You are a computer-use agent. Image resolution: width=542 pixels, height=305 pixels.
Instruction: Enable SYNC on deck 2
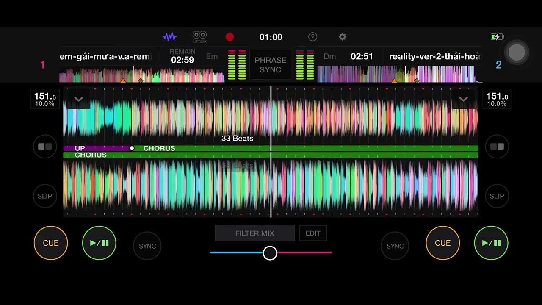(395, 246)
